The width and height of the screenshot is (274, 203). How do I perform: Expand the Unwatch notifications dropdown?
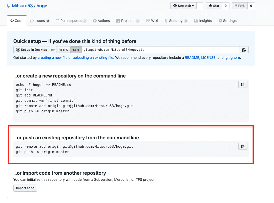[183, 6]
